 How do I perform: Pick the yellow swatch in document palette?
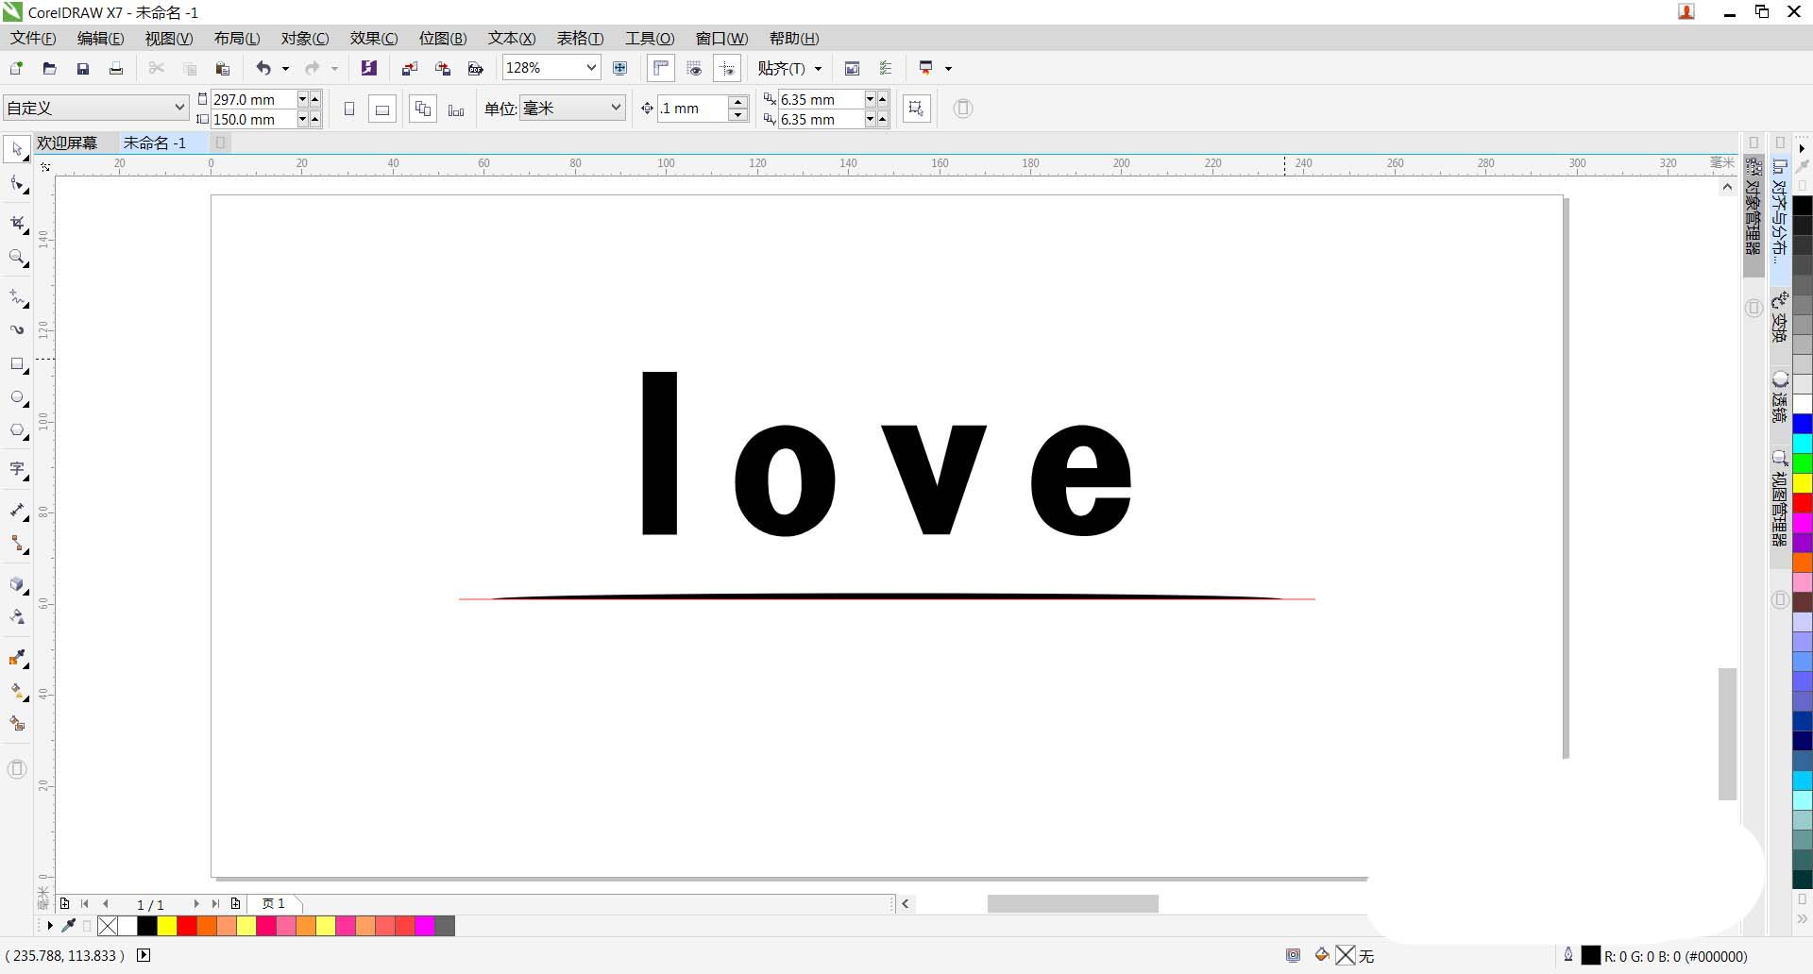167,926
